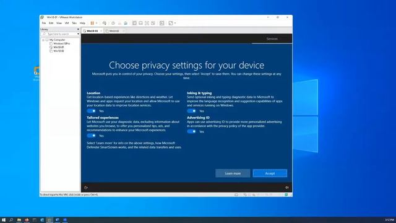Open the File menu
Screen dimensions: 396x223
[x=44, y=23]
